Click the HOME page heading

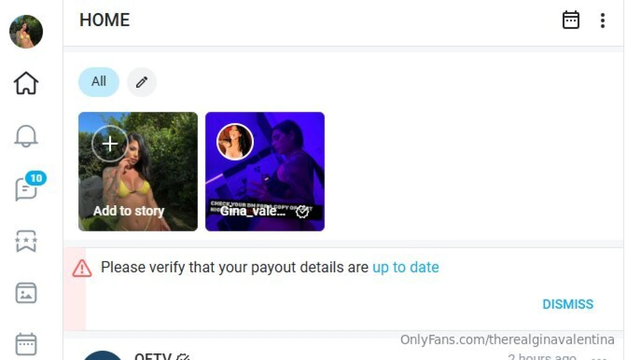coord(104,20)
